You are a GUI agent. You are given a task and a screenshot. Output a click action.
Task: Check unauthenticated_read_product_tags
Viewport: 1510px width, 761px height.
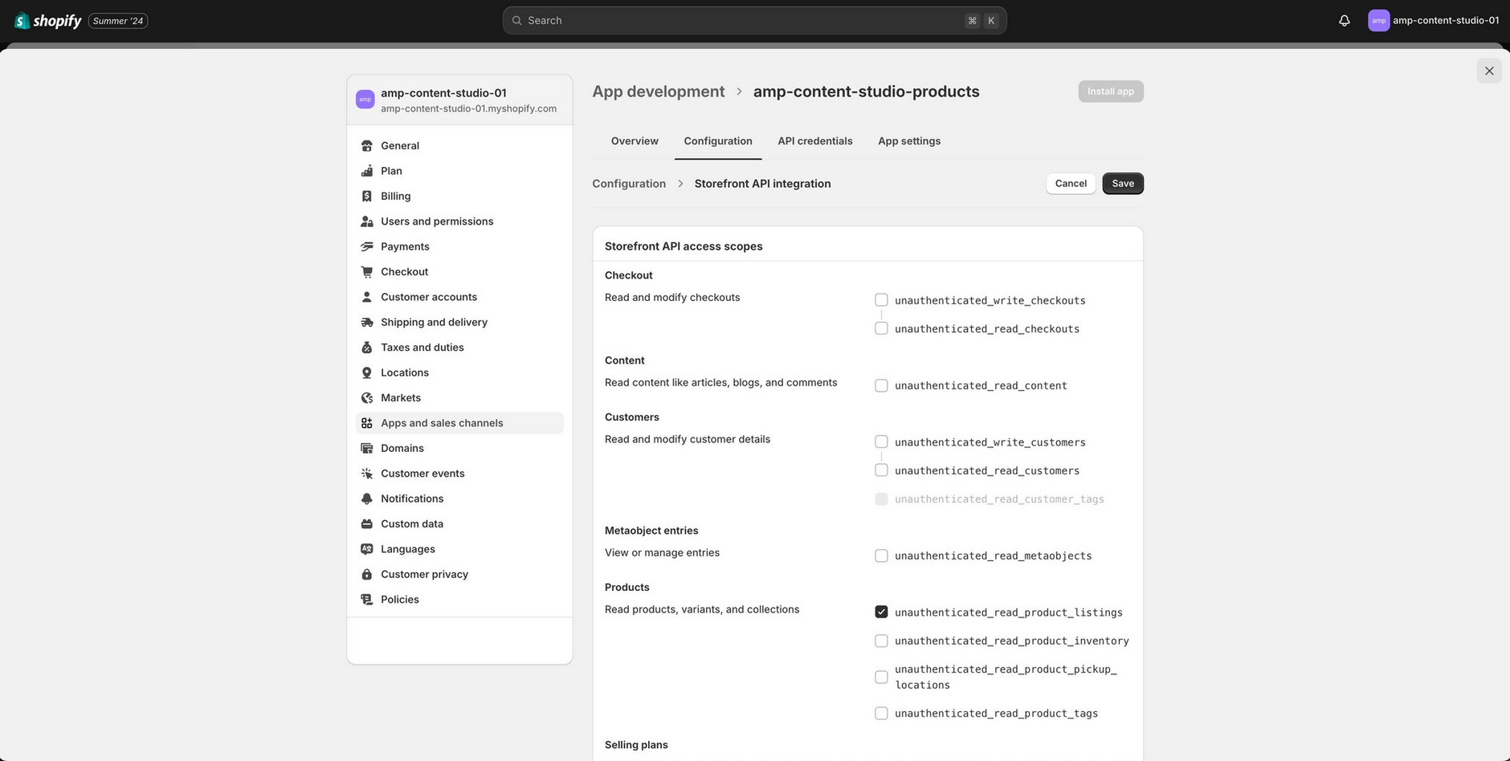click(881, 713)
